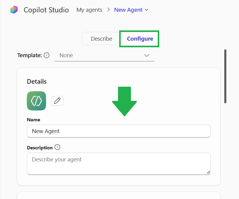
Task: Select the Details section heading
Action: [37, 82]
